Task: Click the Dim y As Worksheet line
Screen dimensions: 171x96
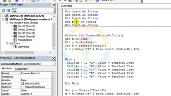Action: point(80,42)
